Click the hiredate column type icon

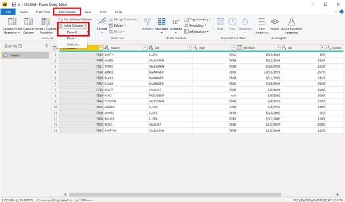(239, 48)
